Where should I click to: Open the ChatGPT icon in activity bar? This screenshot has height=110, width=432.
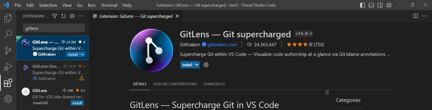click(8, 99)
